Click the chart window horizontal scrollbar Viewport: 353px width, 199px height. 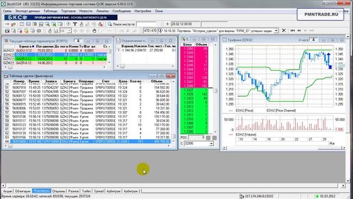(x=284, y=148)
